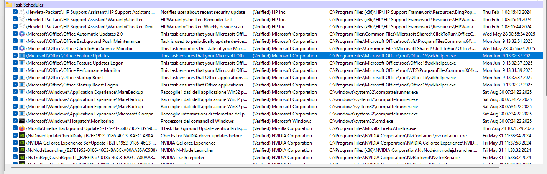
Task: Click the timestamp 'Thu Feb 1 08:15:40 2024'
Action: coord(507,12)
